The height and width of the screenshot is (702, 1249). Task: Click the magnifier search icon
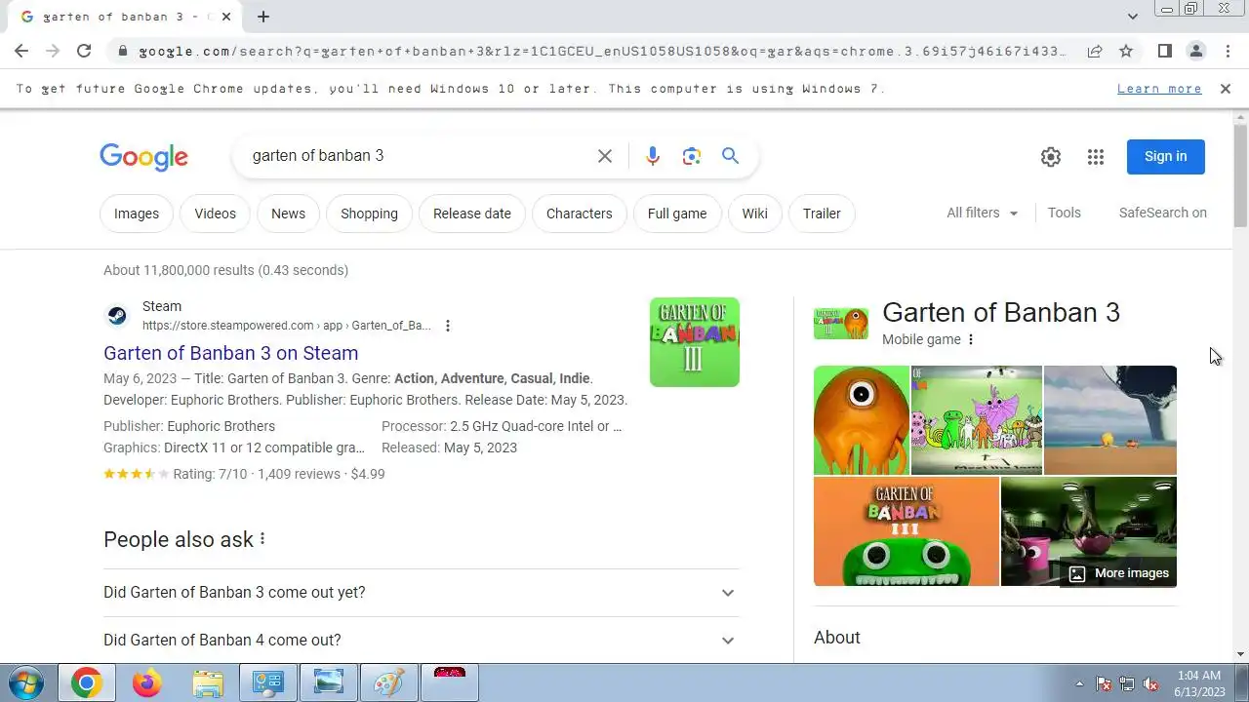click(x=730, y=156)
